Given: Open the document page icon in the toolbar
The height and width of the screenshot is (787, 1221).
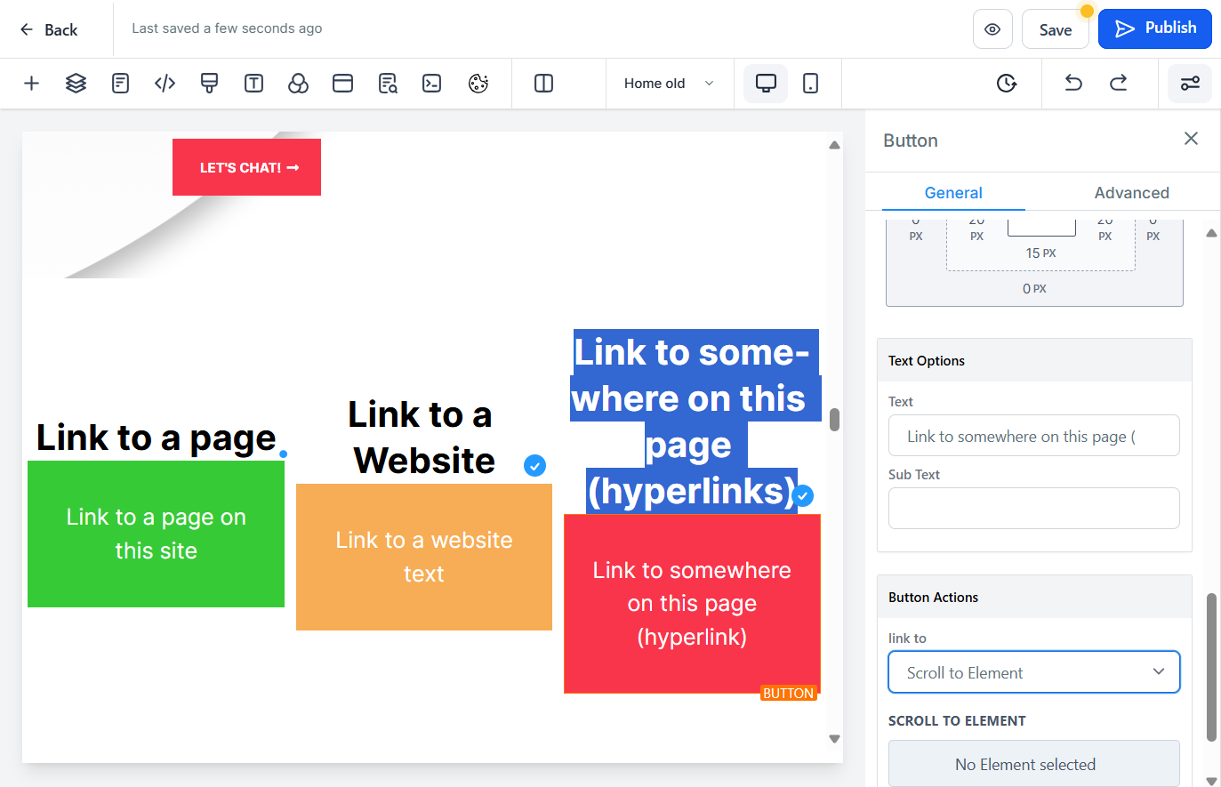Looking at the screenshot, I should click(120, 84).
